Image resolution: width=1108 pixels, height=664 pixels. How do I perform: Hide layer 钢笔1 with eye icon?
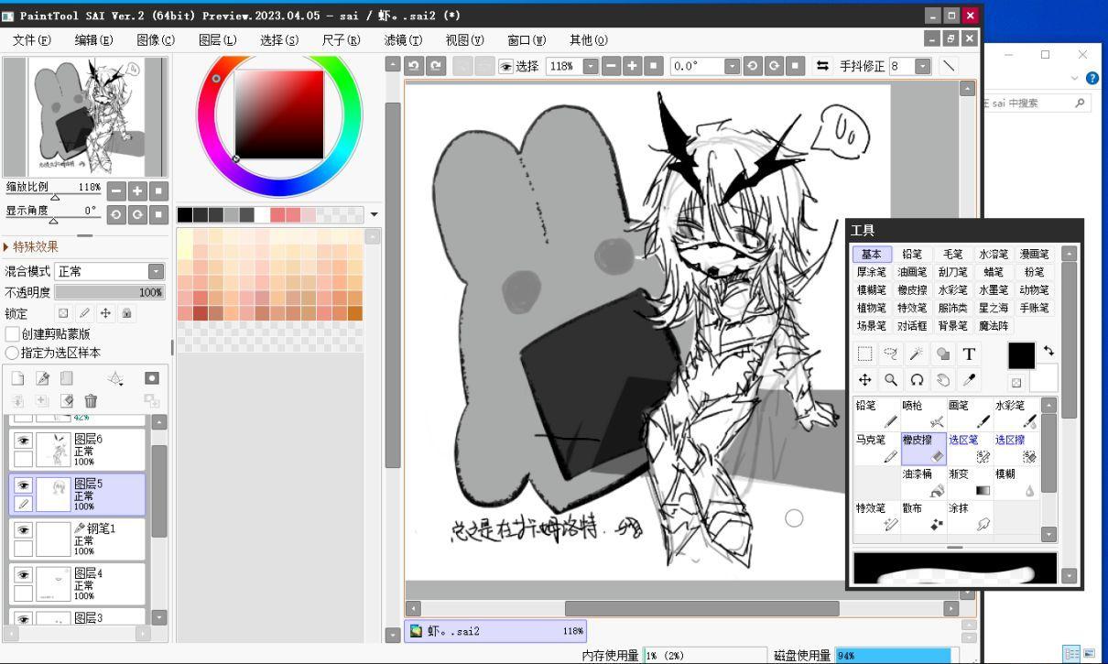pyautogui.click(x=24, y=529)
